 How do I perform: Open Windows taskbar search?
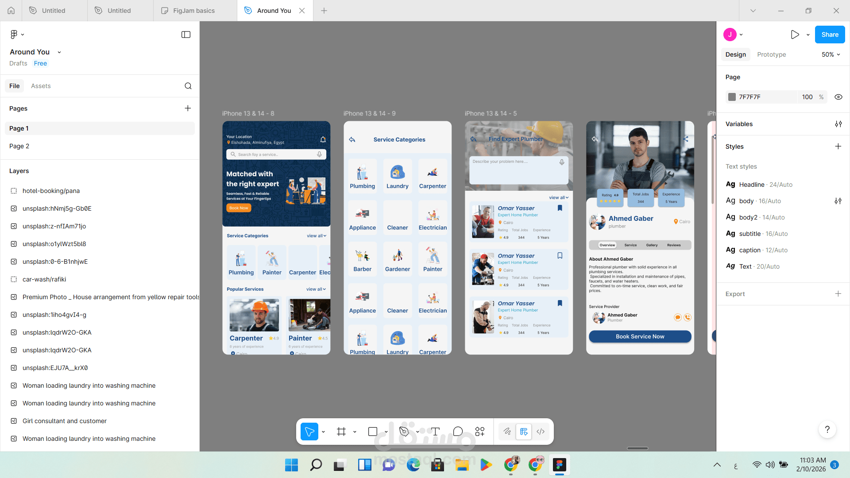(x=316, y=465)
